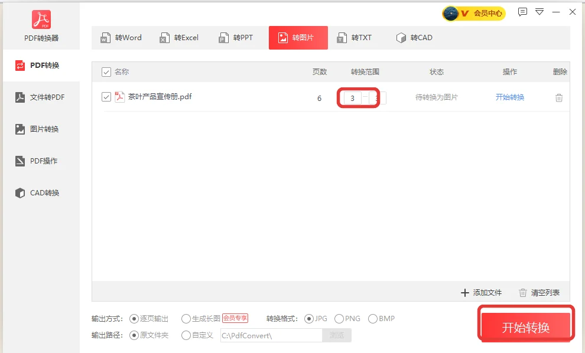585x353 pixels.
Task: Click the 开始转换 link in the file row
Action: click(509, 97)
